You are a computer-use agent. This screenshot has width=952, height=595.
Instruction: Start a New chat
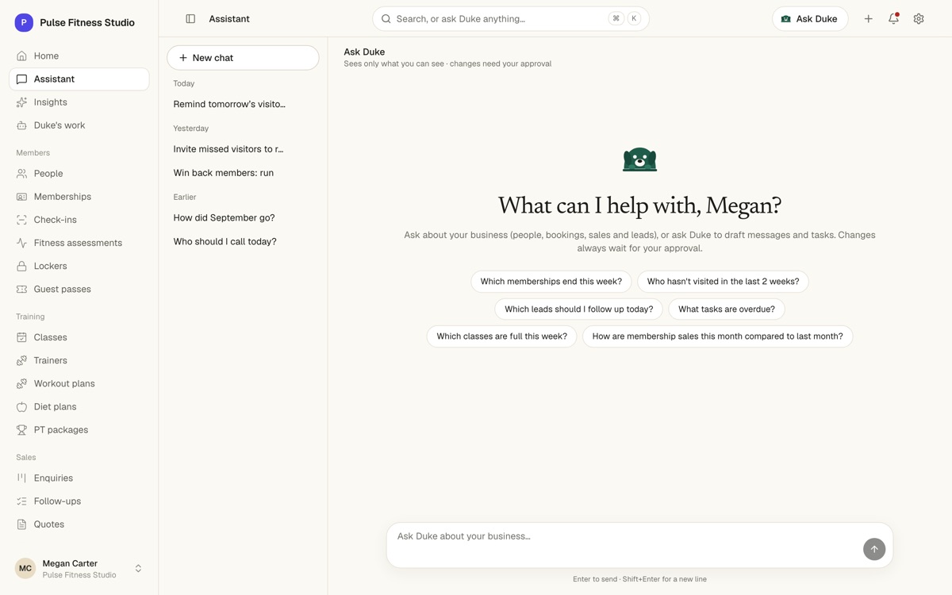243,58
